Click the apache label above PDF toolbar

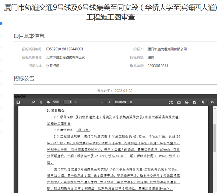(x=20, y=96)
